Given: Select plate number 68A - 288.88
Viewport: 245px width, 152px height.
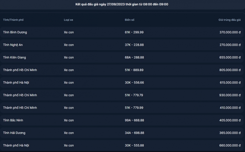Looking at the screenshot, I should 134,57.
